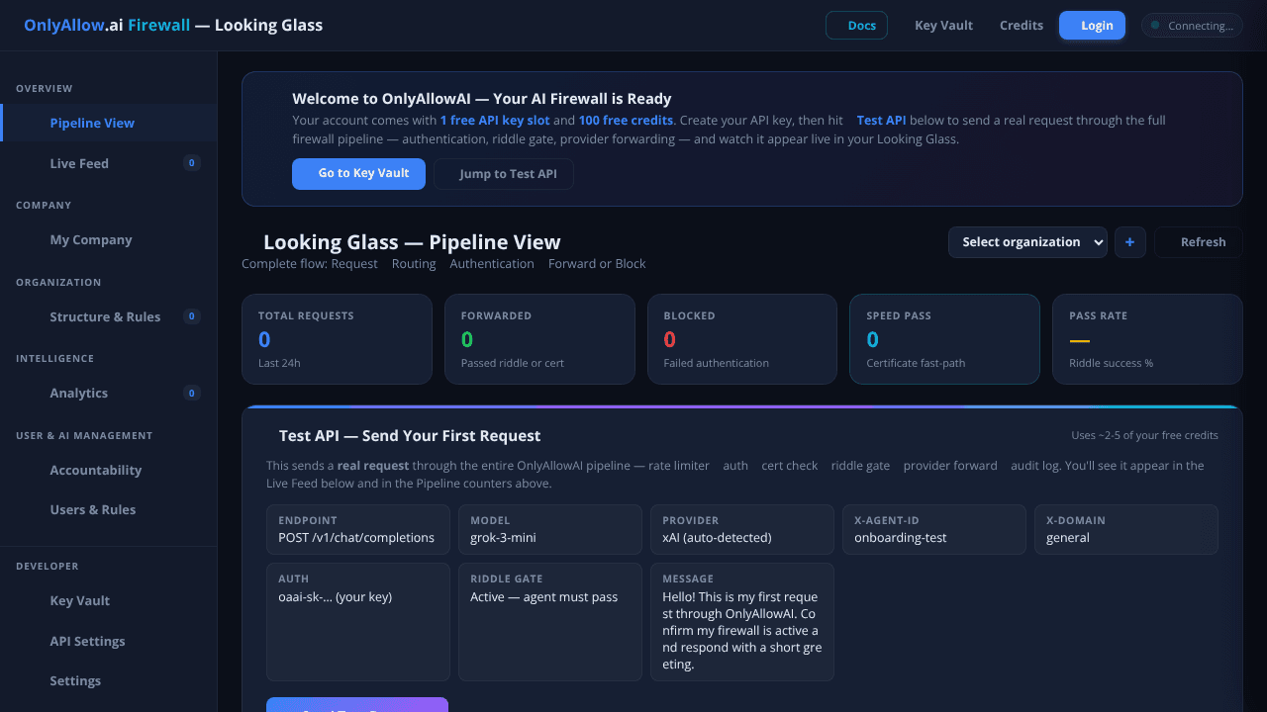Select the Forwarded stat card

(x=539, y=338)
